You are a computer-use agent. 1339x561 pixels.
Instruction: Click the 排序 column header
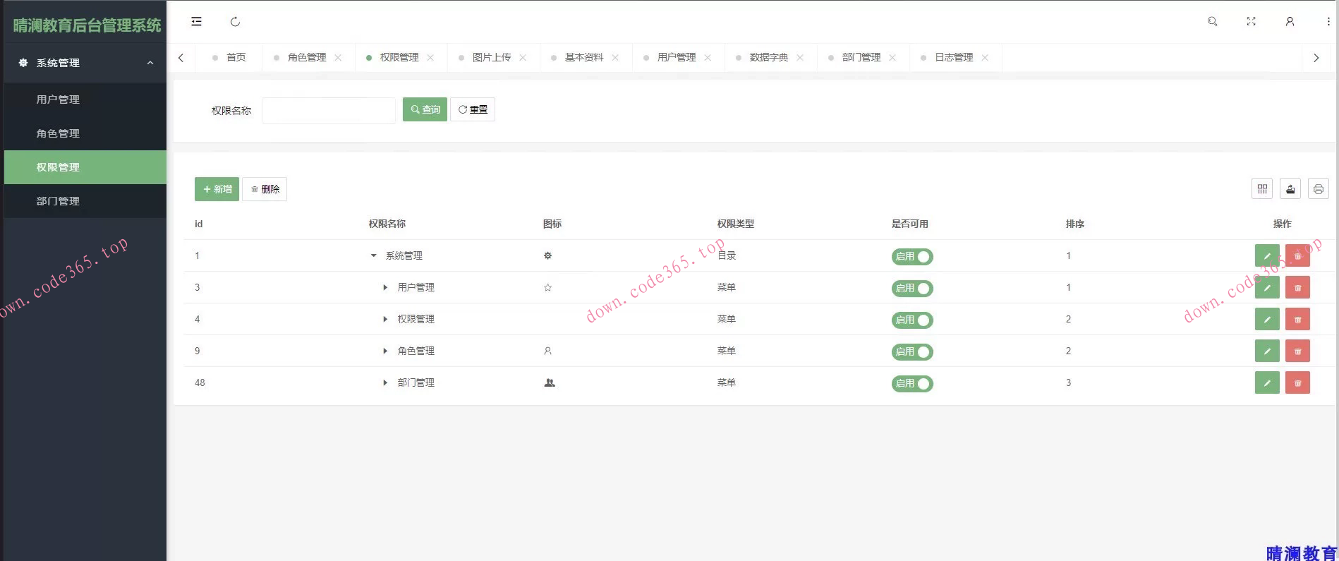(1075, 224)
